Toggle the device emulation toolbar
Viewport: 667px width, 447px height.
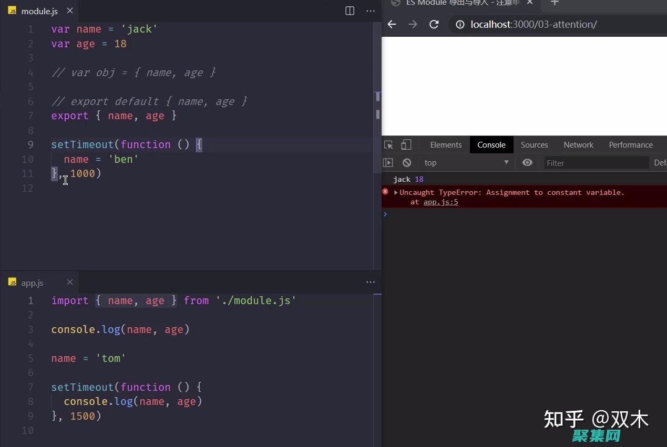point(405,144)
